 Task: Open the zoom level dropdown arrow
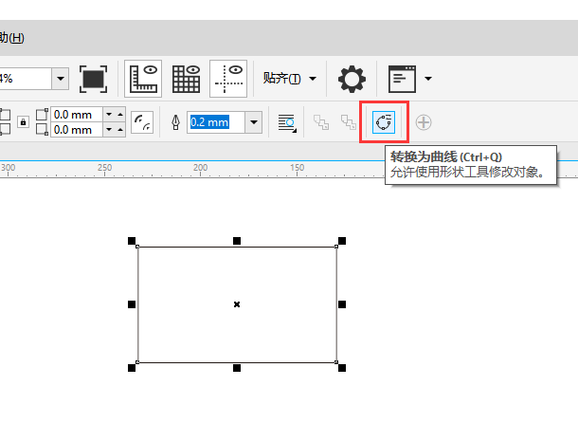[60, 79]
